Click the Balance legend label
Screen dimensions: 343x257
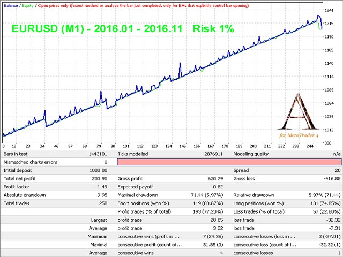[11, 4]
